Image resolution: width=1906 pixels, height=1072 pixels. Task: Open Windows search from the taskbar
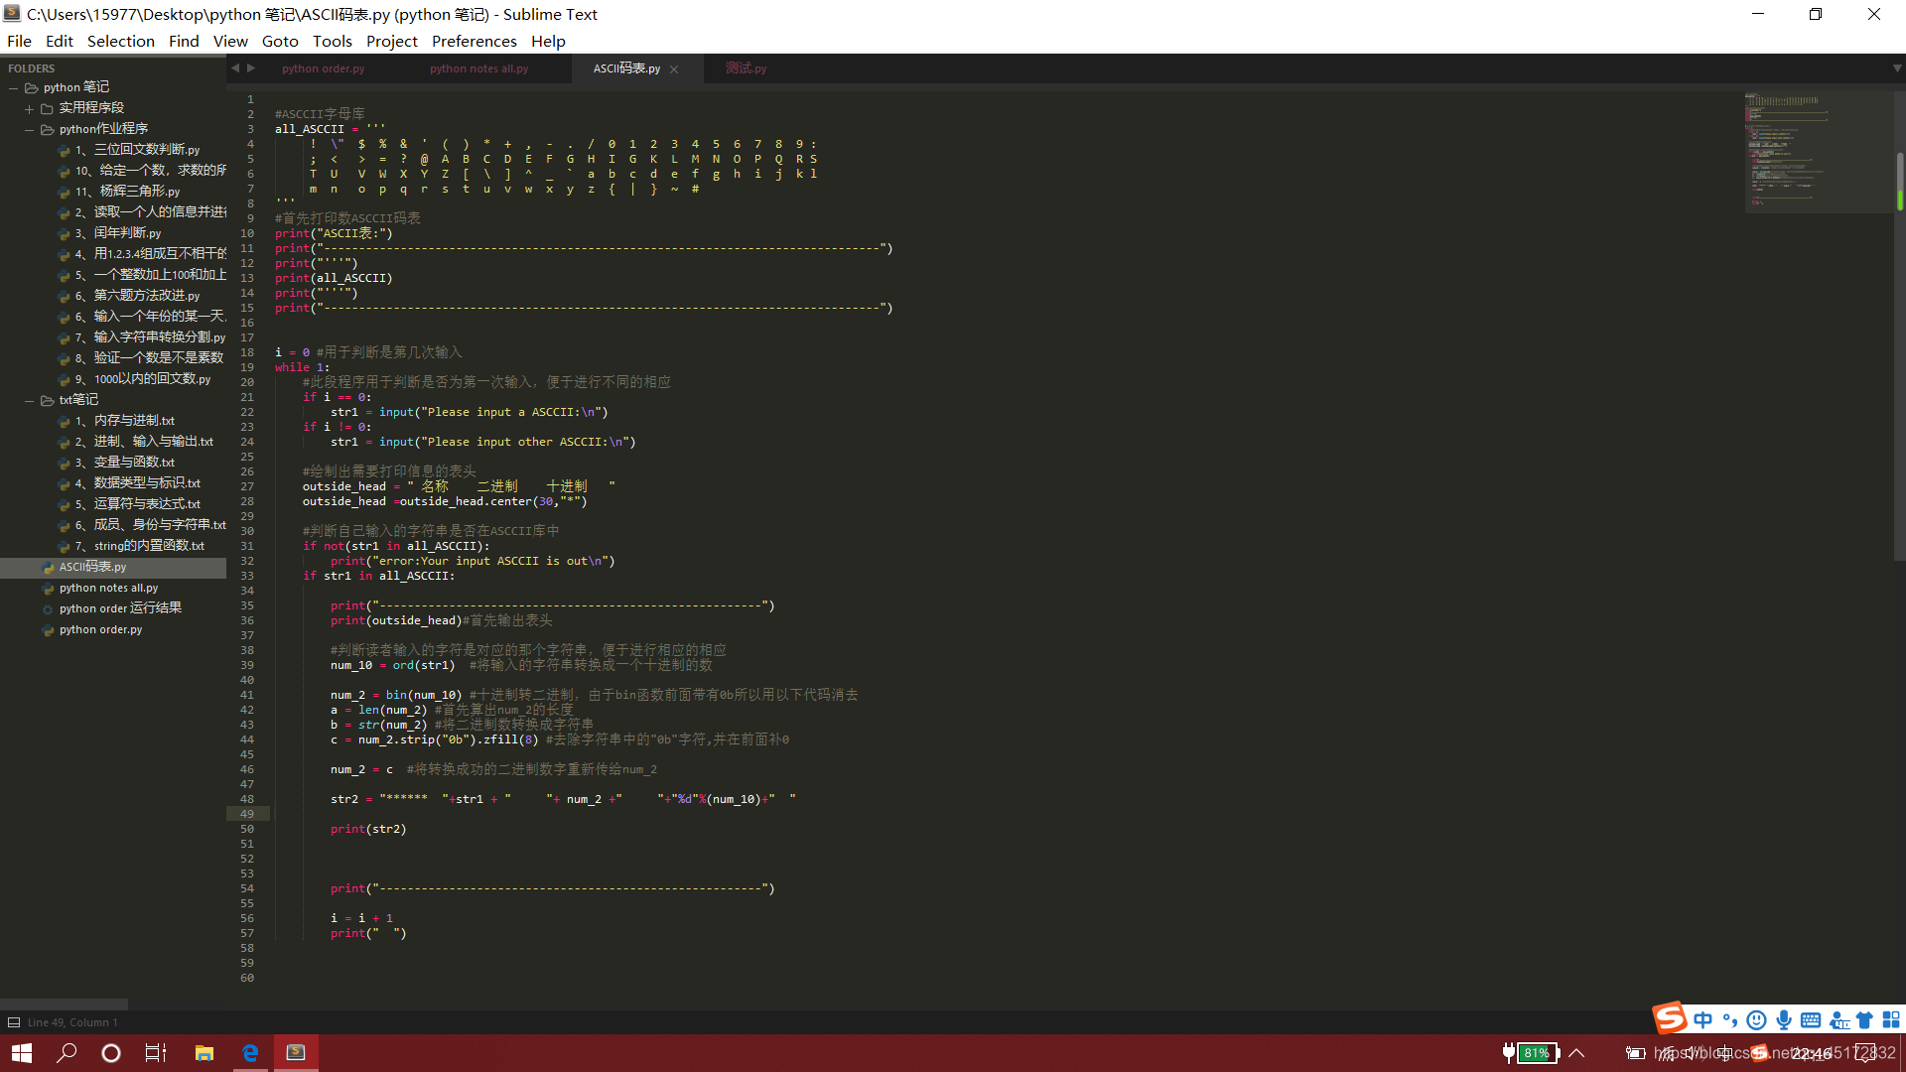(x=67, y=1053)
